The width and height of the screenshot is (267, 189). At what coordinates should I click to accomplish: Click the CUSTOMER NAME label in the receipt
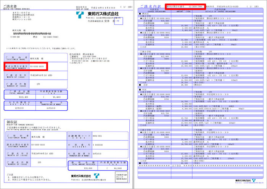(17, 138)
